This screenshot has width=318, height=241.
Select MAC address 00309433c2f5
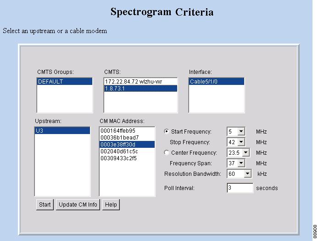coord(127,158)
